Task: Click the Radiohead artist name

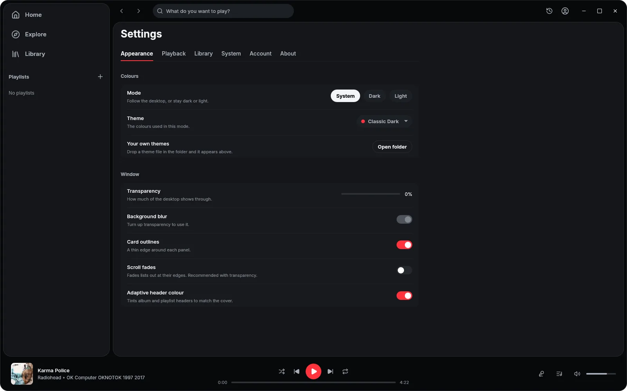Action: 49,378
